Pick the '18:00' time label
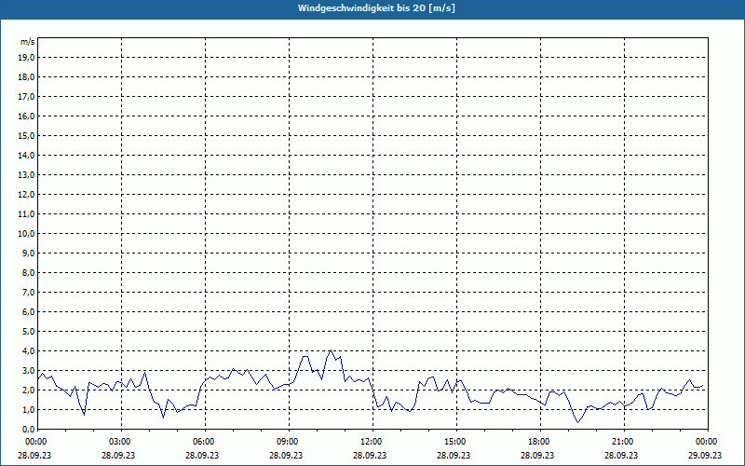Image resolution: width=745 pixels, height=466 pixels. click(x=540, y=442)
